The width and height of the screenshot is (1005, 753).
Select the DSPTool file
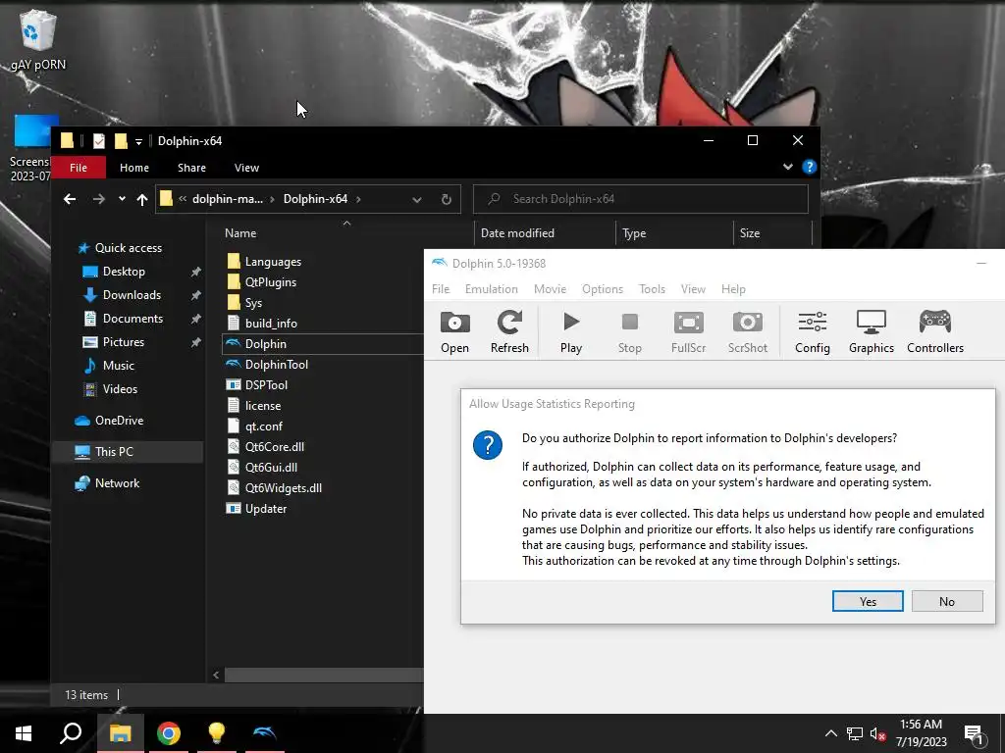click(257, 384)
